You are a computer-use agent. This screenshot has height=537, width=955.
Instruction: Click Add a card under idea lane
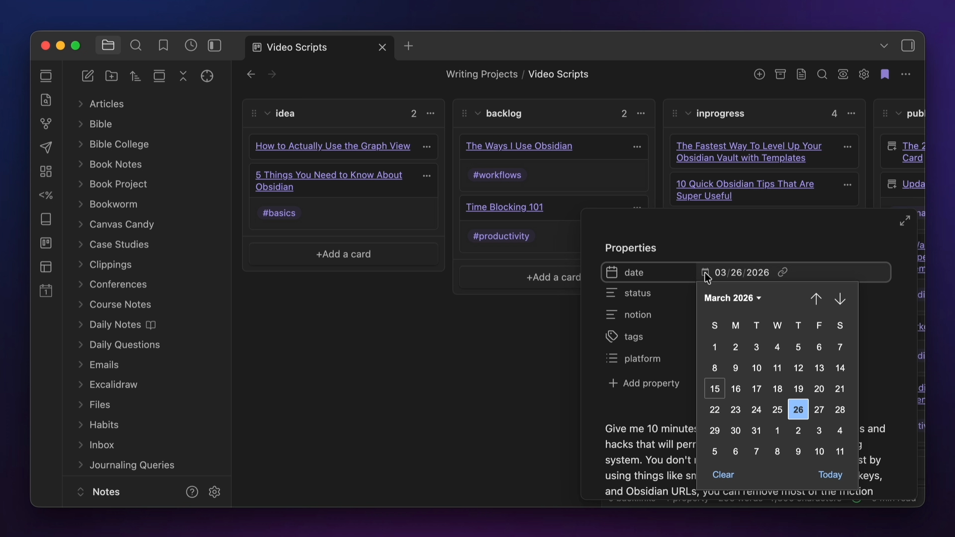[x=343, y=255]
